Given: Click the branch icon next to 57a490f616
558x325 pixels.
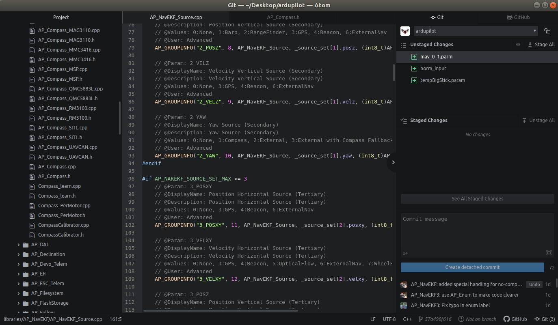Looking at the screenshot, I should [x=421, y=319].
